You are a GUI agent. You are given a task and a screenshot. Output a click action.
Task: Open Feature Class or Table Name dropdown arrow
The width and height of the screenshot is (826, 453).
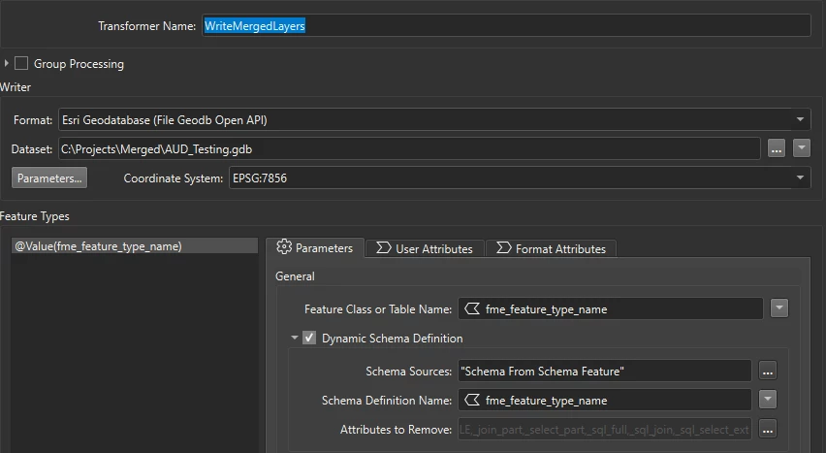point(779,308)
